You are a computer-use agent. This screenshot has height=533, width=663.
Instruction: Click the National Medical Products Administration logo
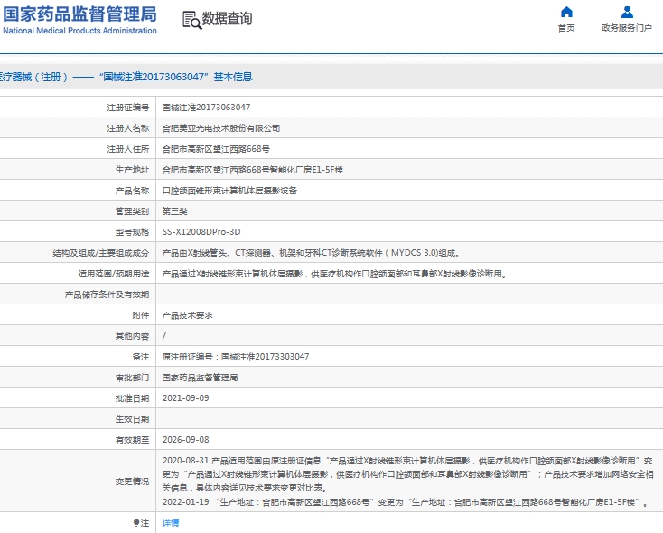pyautogui.click(x=79, y=20)
